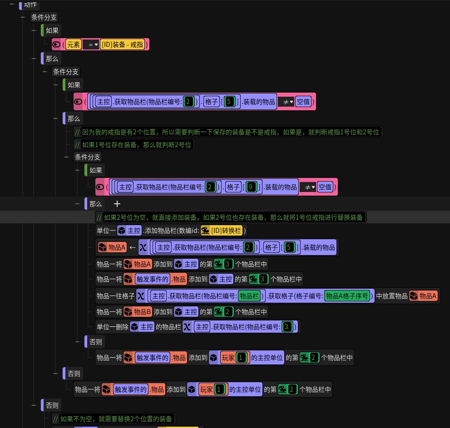The height and width of the screenshot is (428, 450).
Task: Collapse 条件分支 below the 如果1号位 comment
Action: pos(67,157)
